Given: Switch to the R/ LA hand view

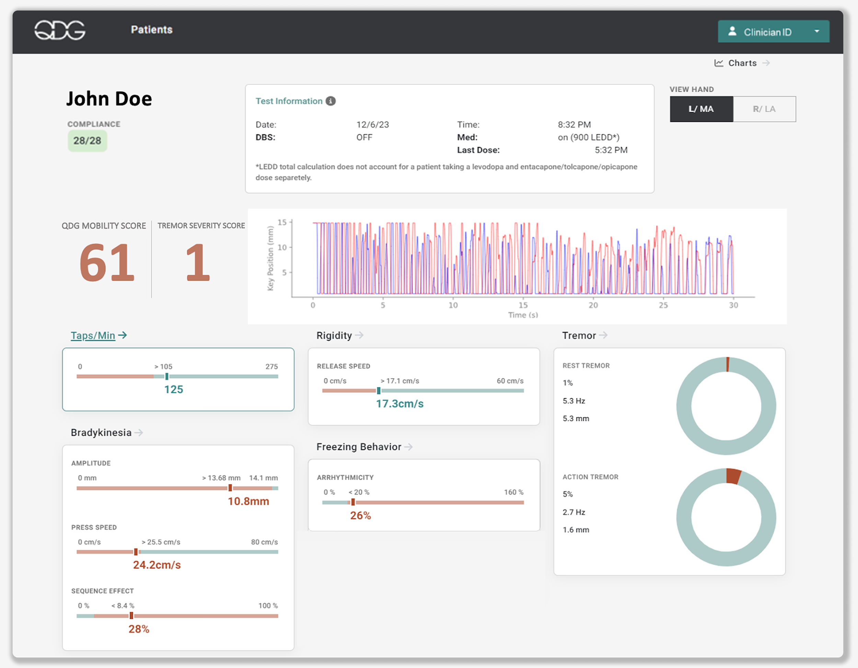Looking at the screenshot, I should (x=764, y=109).
